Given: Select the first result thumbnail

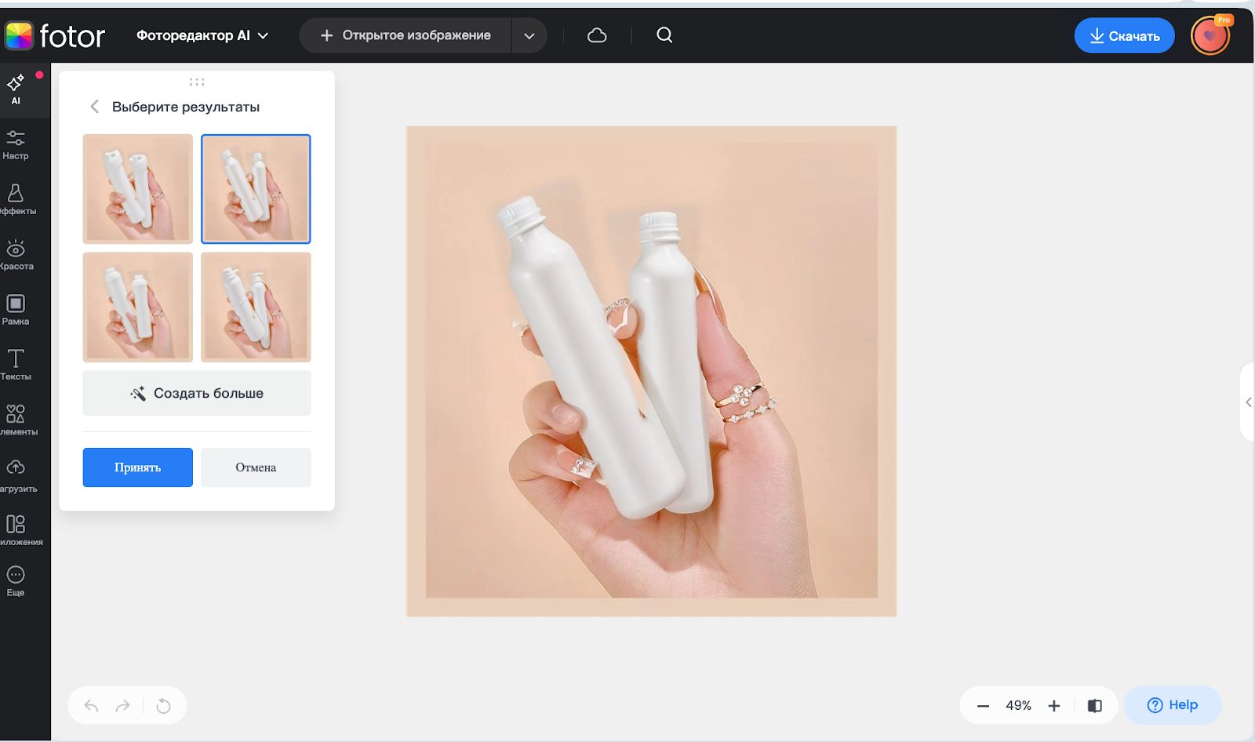Looking at the screenshot, I should (138, 189).
